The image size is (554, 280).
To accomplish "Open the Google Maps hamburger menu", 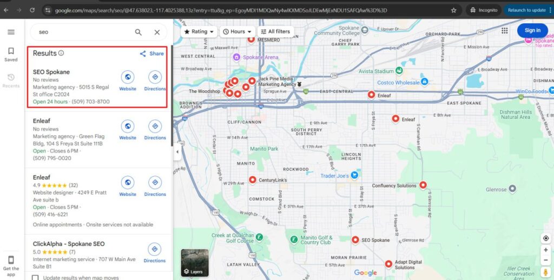I will [11, 32].
